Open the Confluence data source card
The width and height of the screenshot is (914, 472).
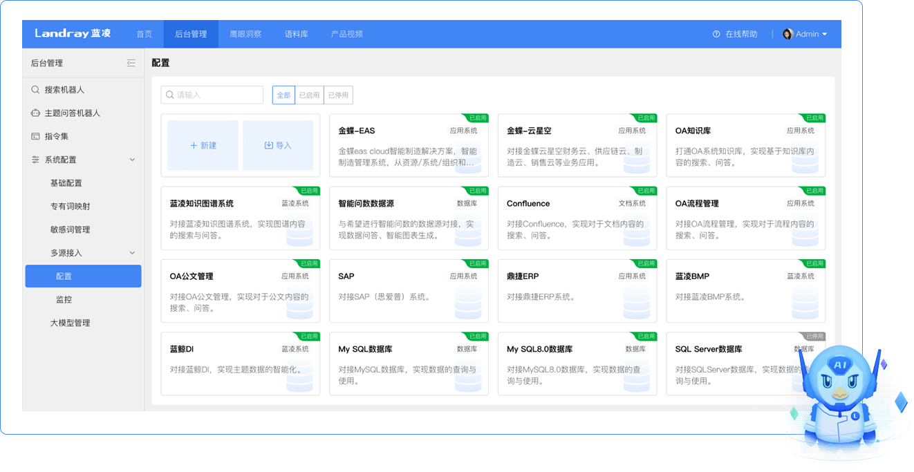pos(577,218)
